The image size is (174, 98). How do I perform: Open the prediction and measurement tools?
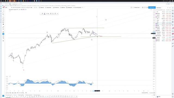click(x=3, y=22)
